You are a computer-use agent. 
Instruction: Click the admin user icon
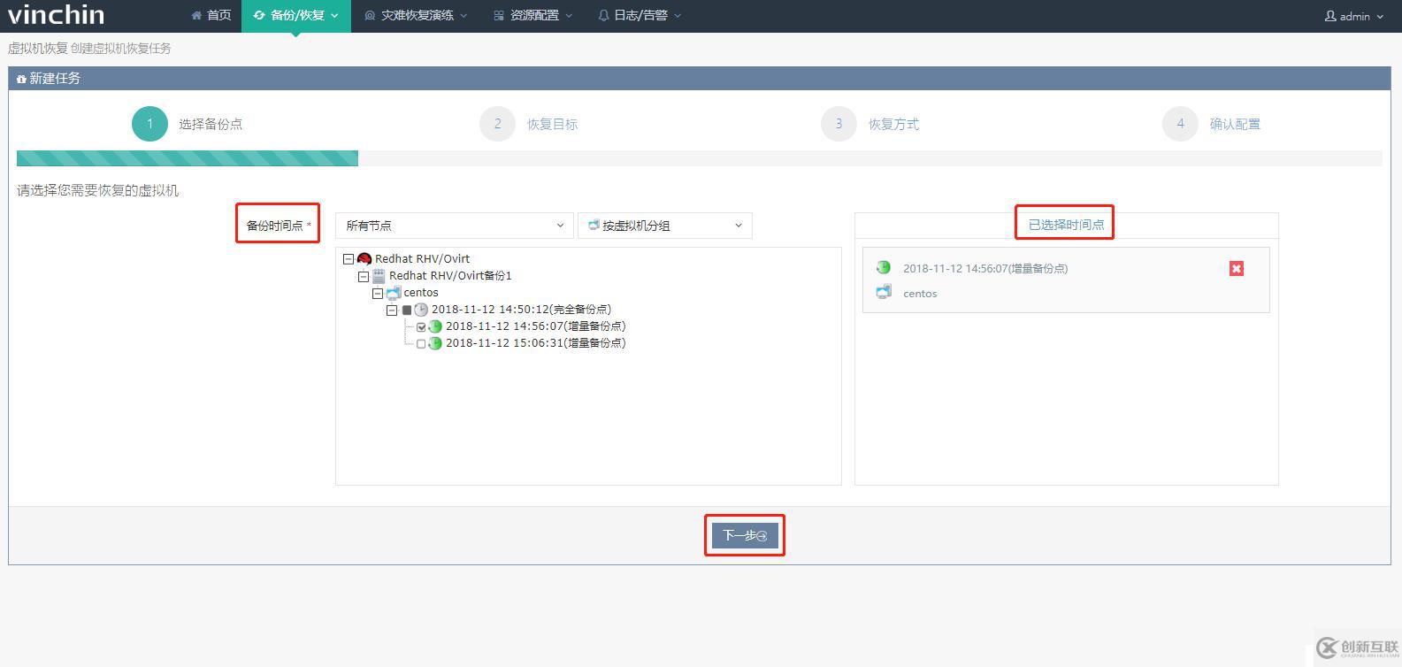point(1329,16)
